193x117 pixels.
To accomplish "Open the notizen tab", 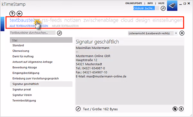I will tap(72, 20).
